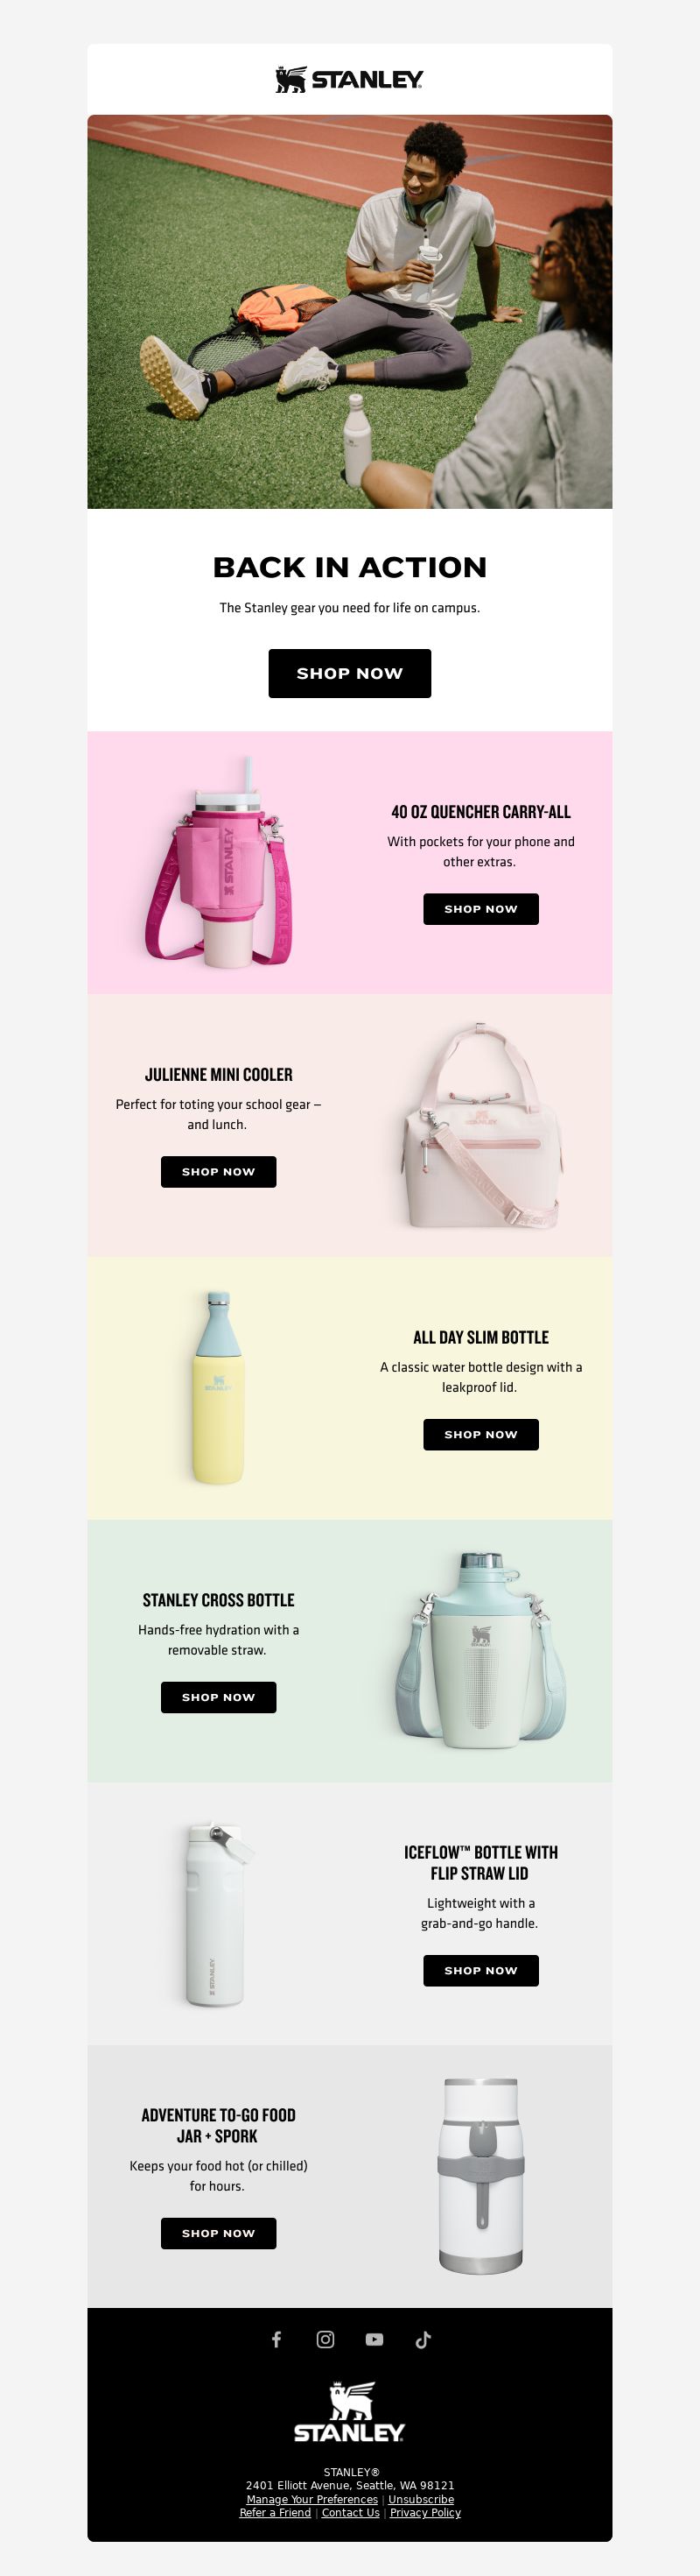Shop the IceFlow Bottle with Flip Straw Lid
The height and width of the screenshot is (2576, 700).
coord(480,1970)
